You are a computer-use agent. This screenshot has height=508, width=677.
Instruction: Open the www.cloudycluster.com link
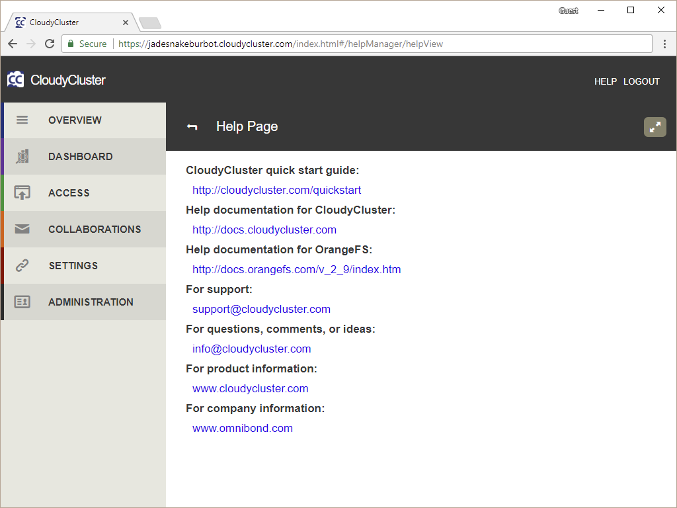point(251,389)
